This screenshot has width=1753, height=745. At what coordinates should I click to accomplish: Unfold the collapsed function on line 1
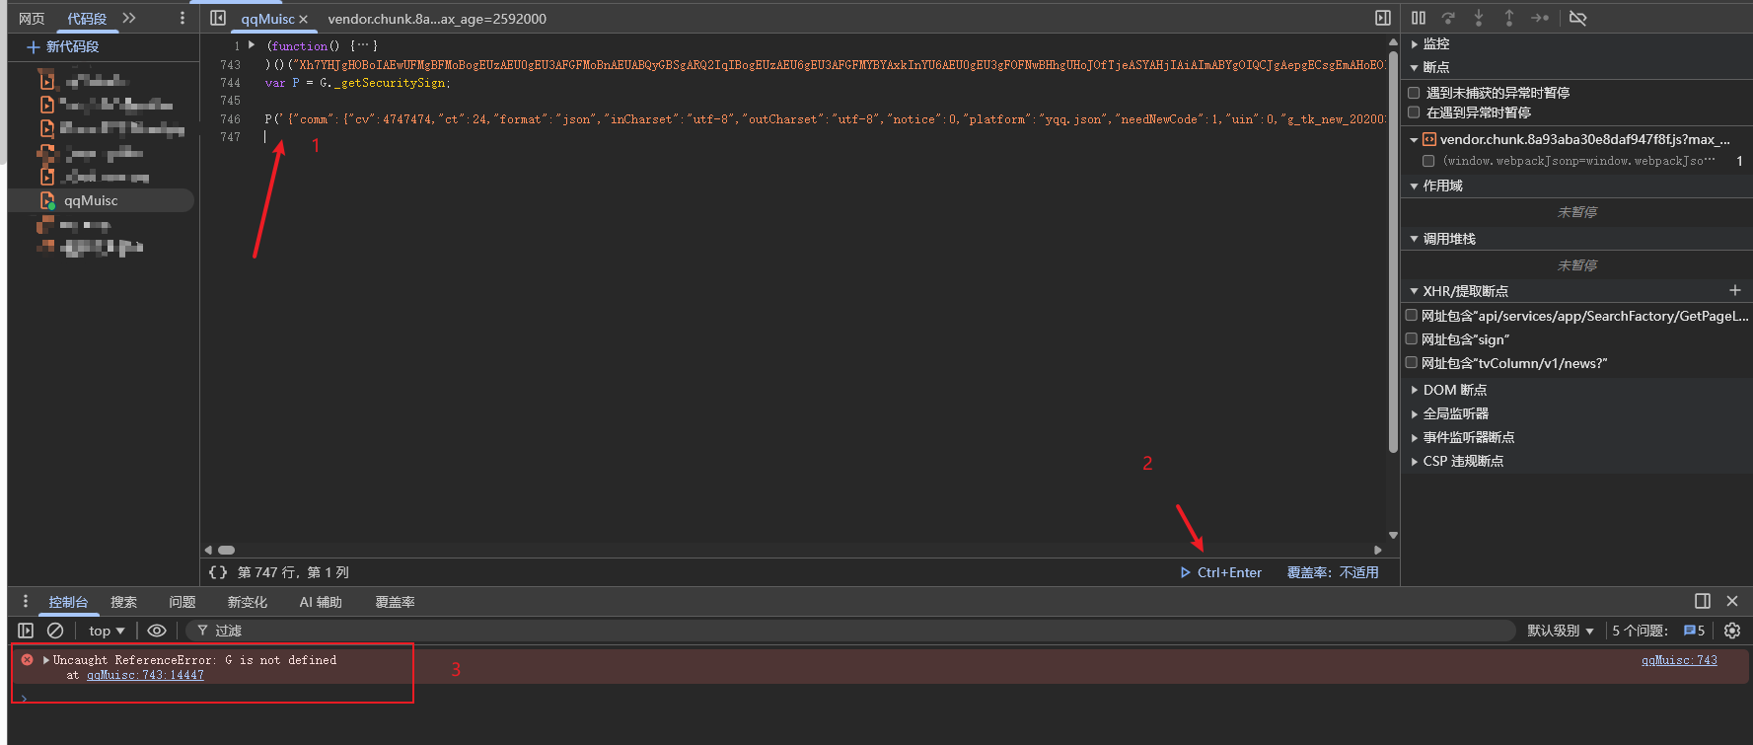click(253, 45)
